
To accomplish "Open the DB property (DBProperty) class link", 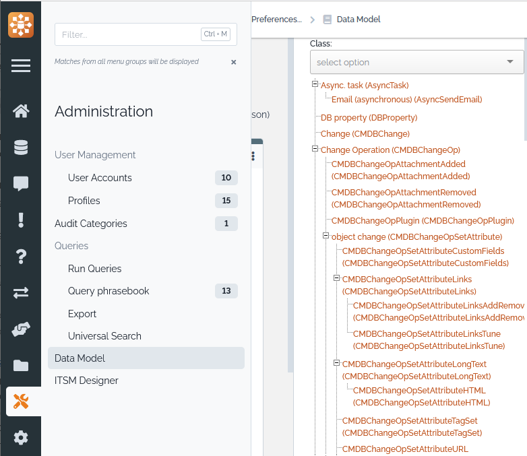I will coord(369,118).
